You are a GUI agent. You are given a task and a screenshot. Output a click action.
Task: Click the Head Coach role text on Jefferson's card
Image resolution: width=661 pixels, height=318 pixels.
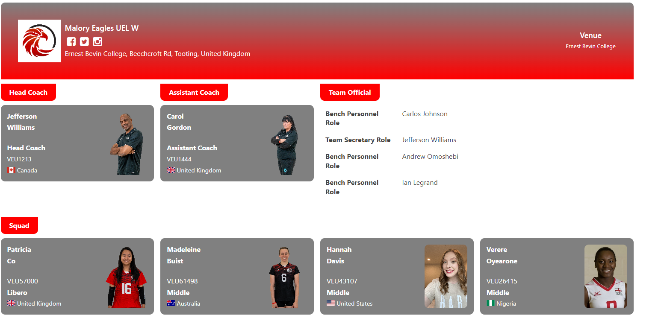[26, 148]
